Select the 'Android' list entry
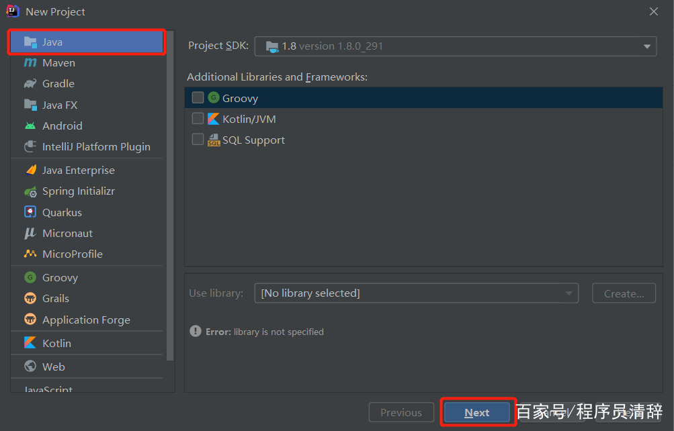Image resolution: width=674 pixels, height=431 pixels. pyautogui.click(x=87, y=126)
